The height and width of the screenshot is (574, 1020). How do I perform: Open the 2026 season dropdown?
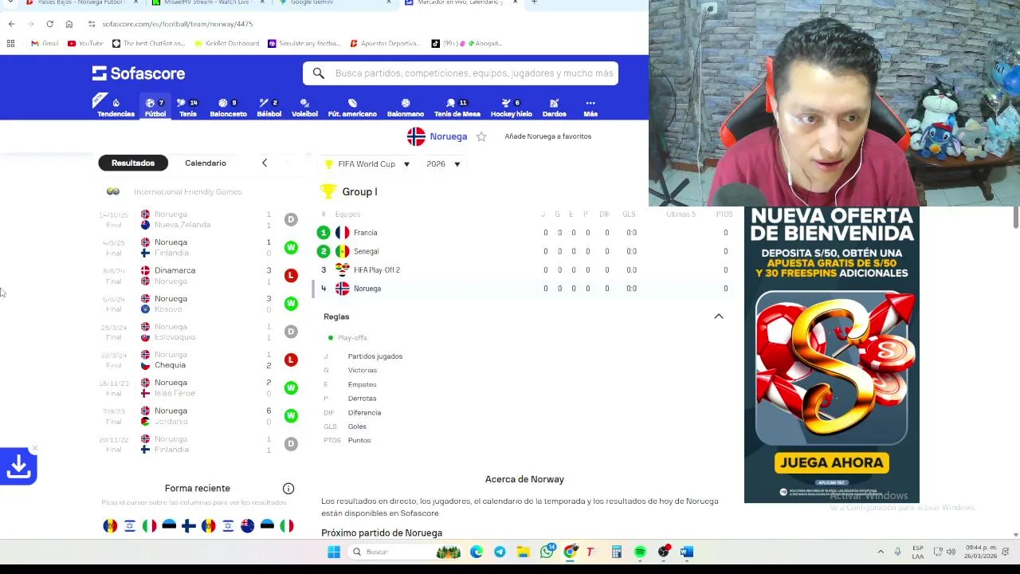coord(443,164)
